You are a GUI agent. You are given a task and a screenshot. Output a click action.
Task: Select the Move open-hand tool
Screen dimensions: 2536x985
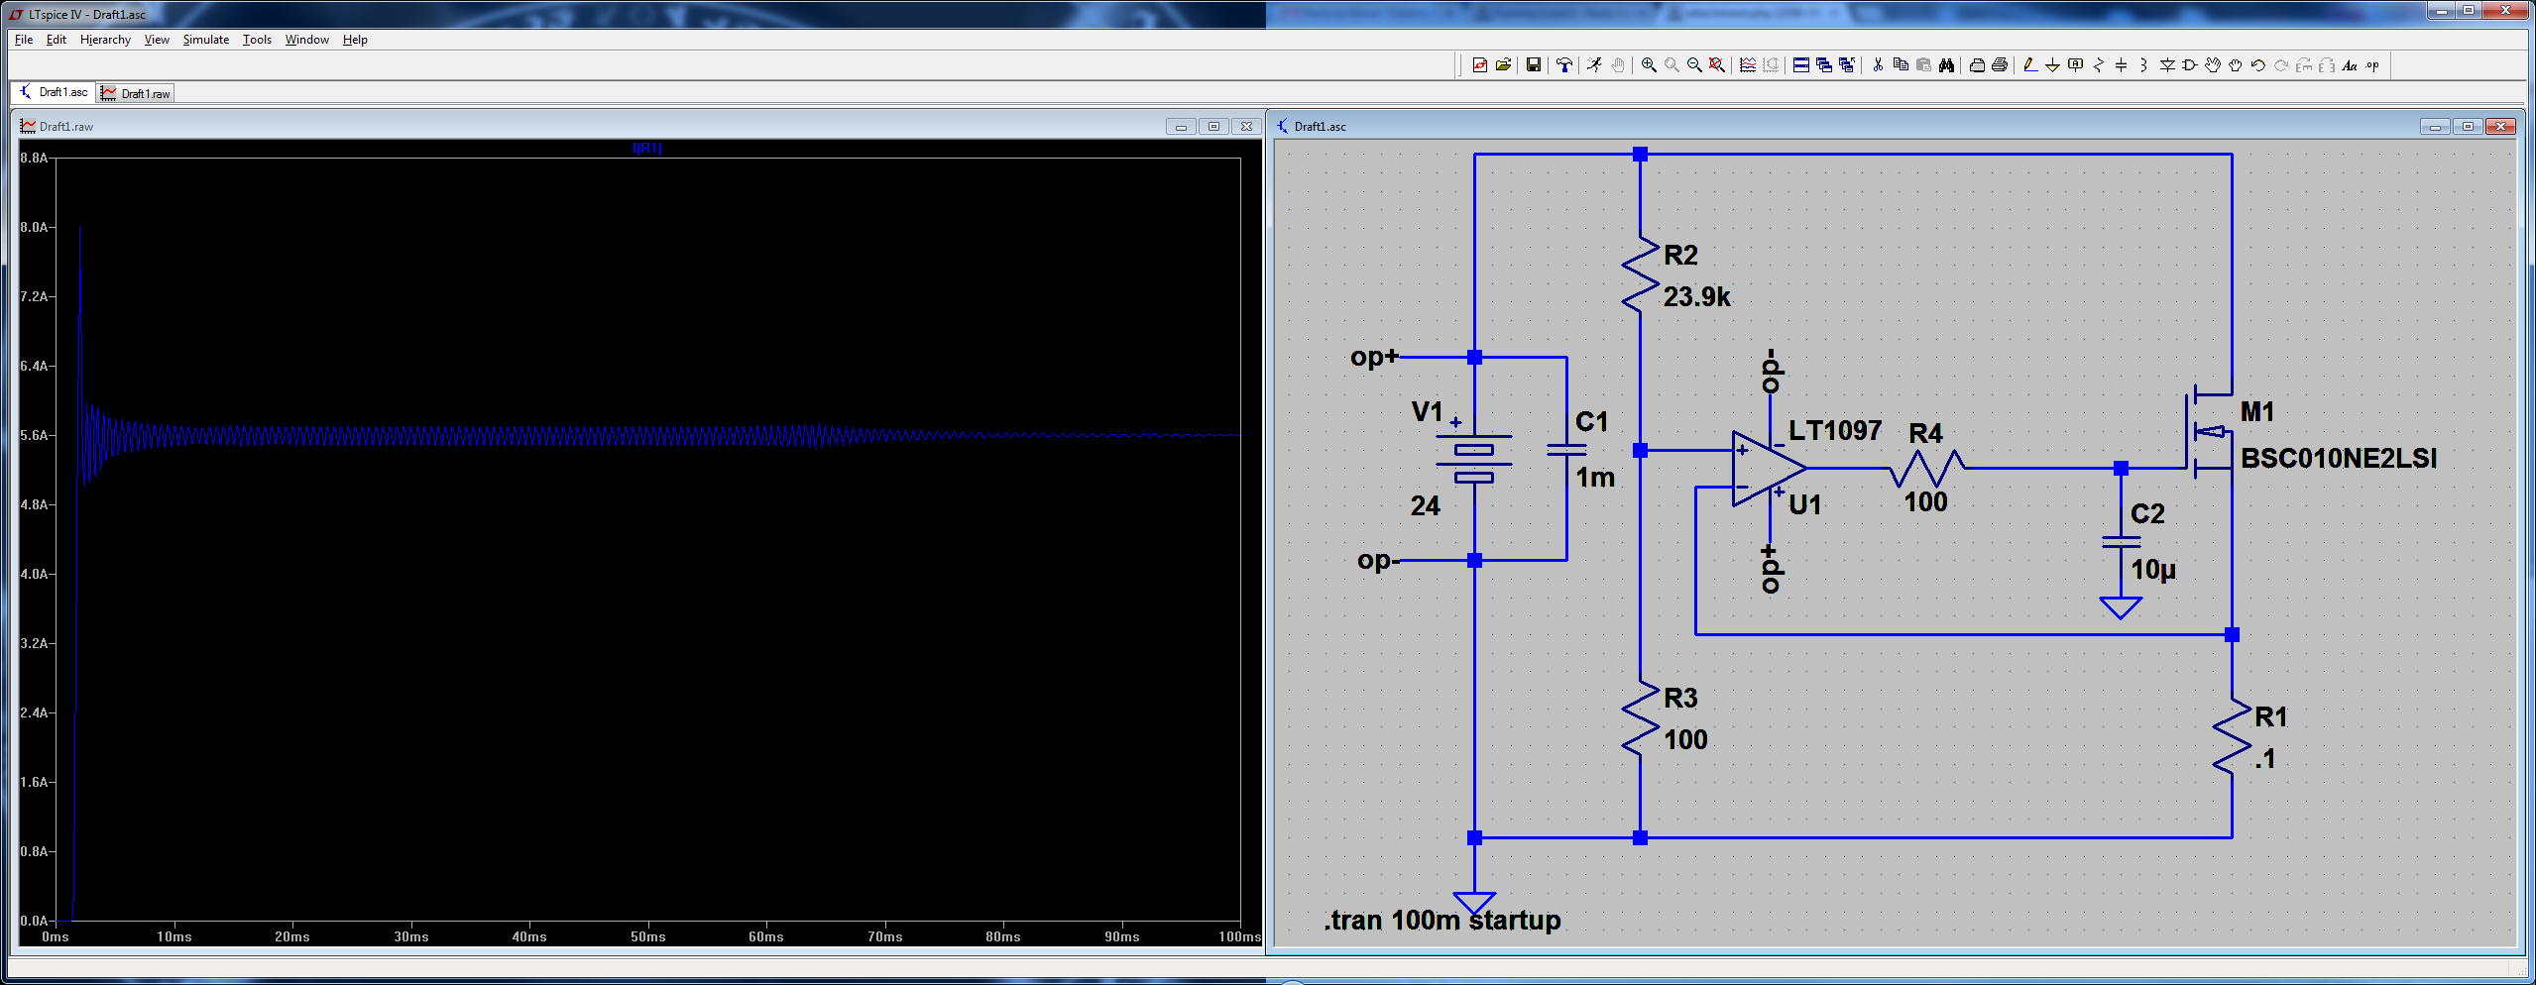click(x=2213, y=65)
